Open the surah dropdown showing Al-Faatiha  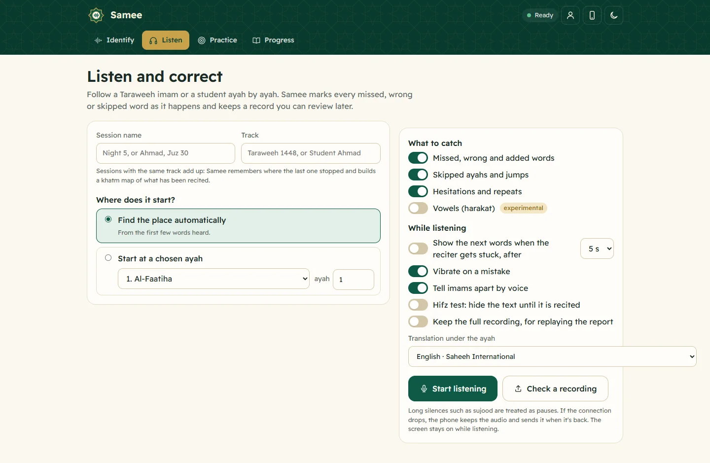coord(213,279)
